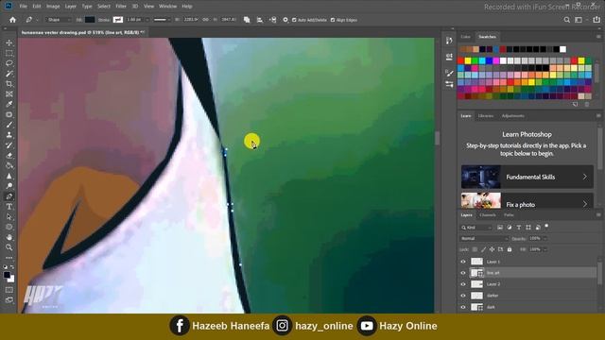Select the Eraser tool

pos(9,155)
